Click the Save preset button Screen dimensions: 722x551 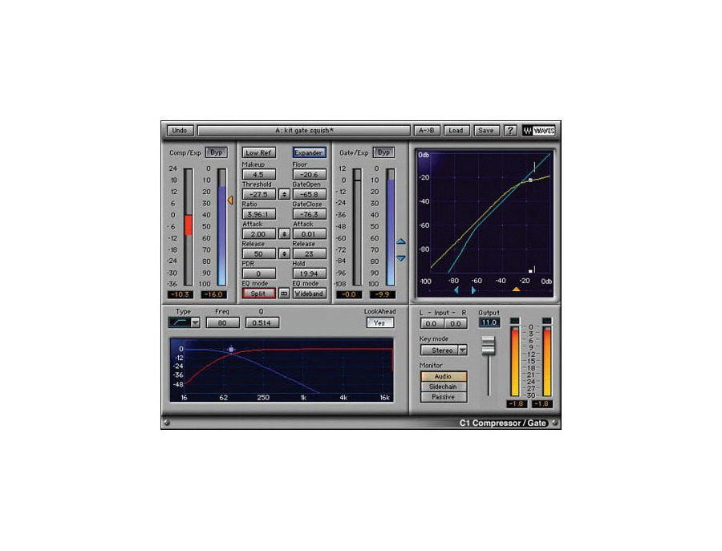(x=486, y=131)
